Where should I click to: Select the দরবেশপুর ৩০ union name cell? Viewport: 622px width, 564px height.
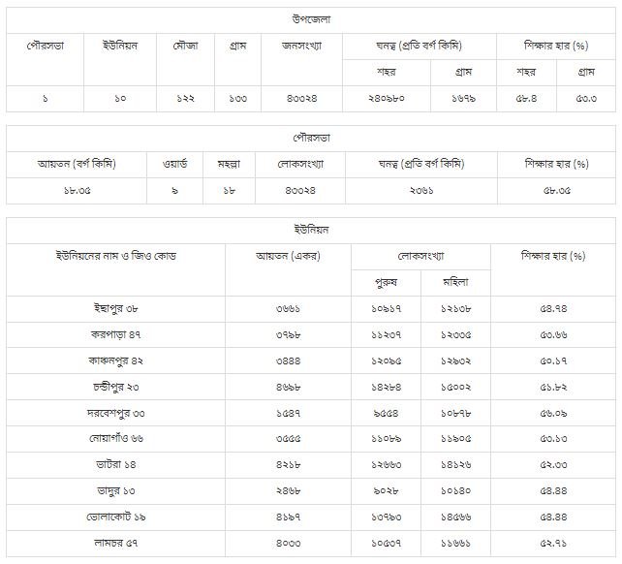point(115,413)
